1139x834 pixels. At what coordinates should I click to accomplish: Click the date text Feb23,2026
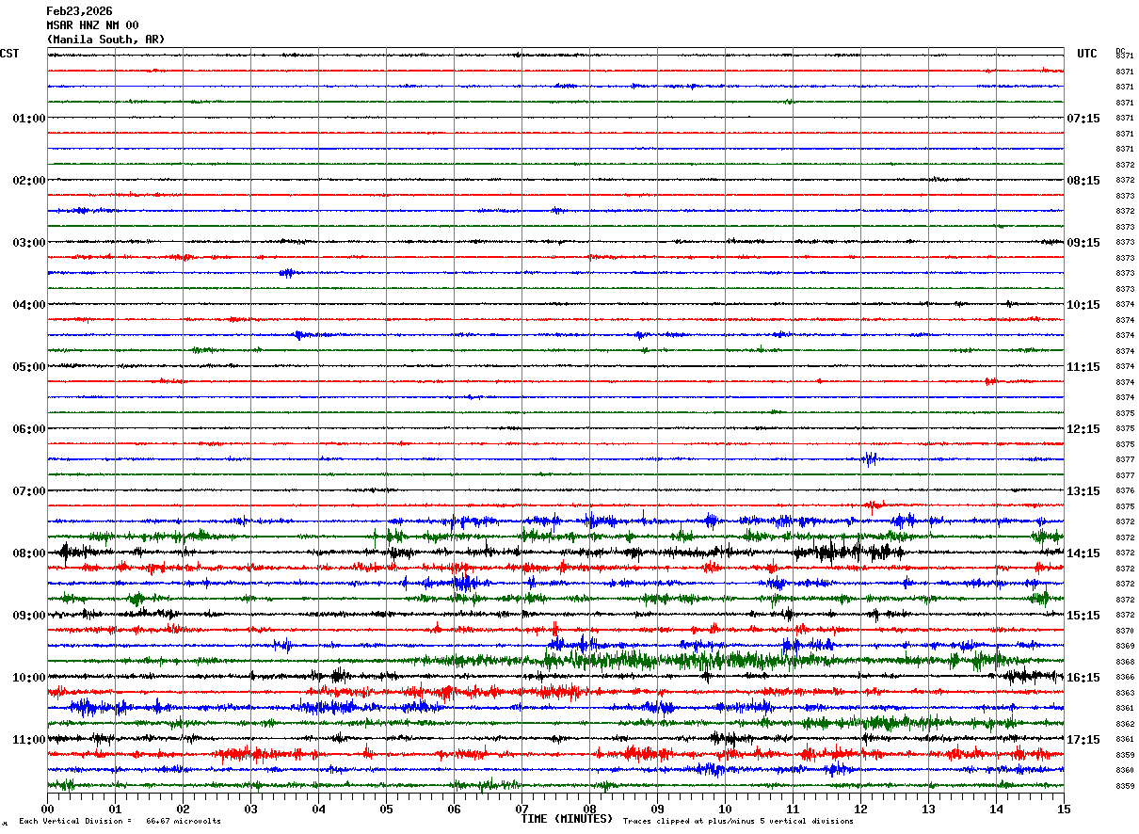[x=79, y=11]
